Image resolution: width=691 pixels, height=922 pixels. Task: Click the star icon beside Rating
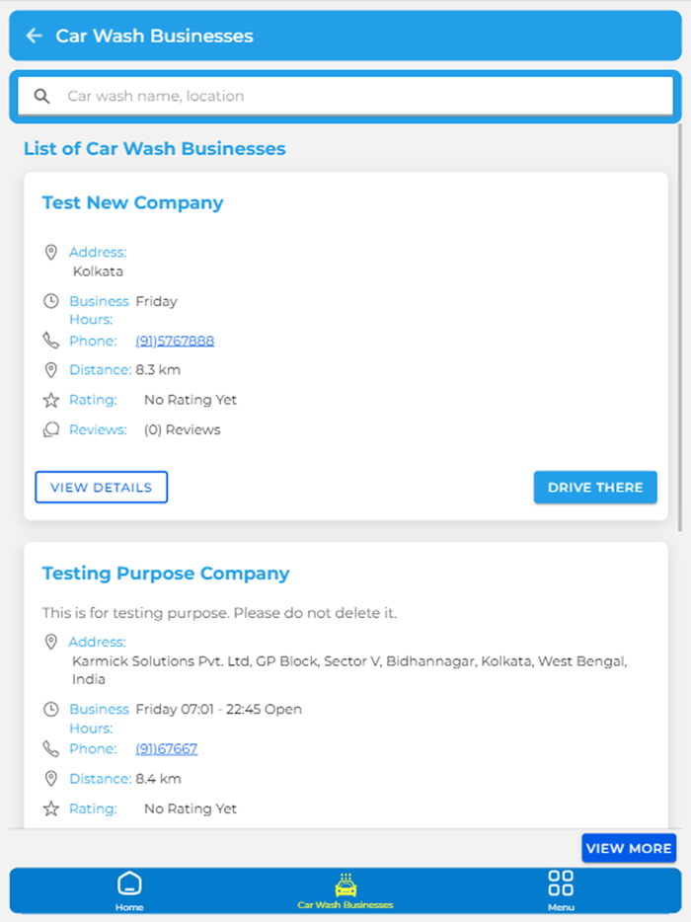click(51, 400)
